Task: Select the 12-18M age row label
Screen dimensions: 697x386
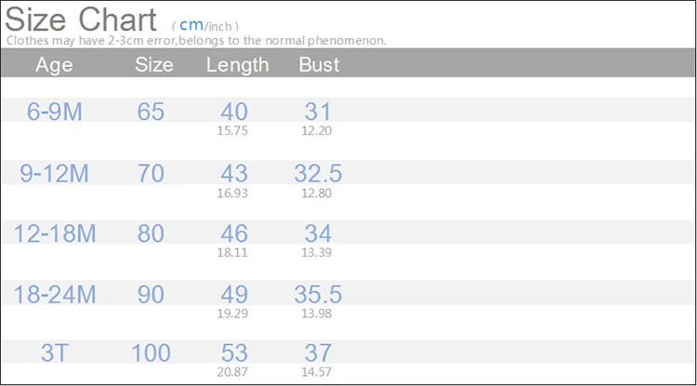Action: [x=55, y=233]
